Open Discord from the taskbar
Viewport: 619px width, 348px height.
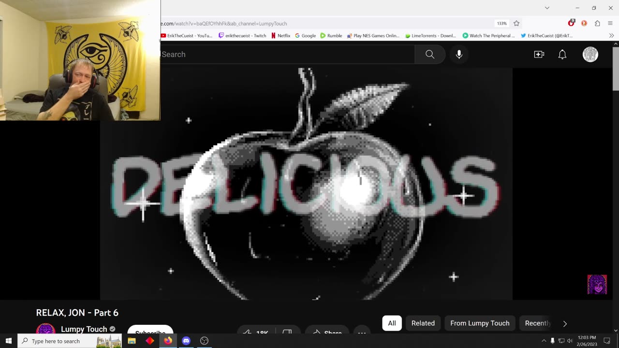186,341
